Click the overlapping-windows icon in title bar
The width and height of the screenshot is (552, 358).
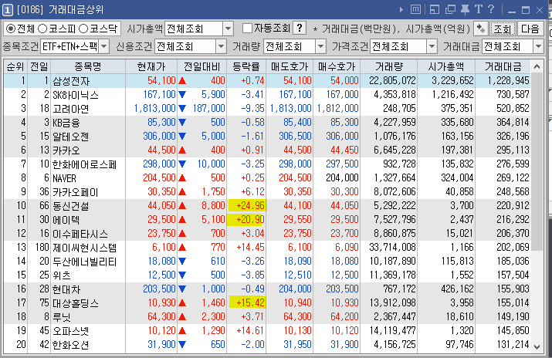(x=450, y=9)
